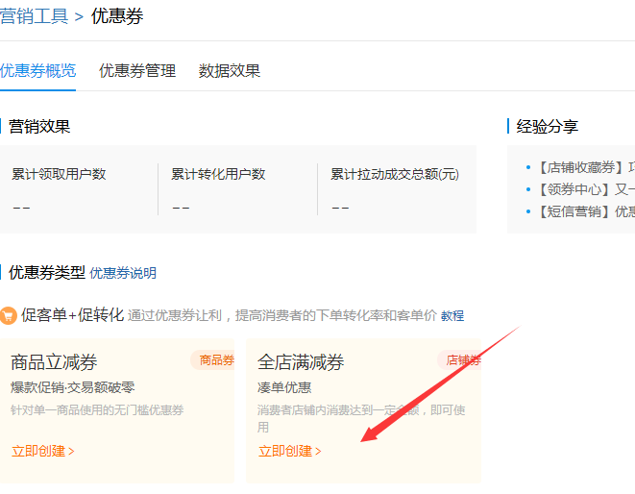The height and width of the screenshot is (494, 635).
Task: Select the 全店满减券 card title
Action: click(301, 362)
